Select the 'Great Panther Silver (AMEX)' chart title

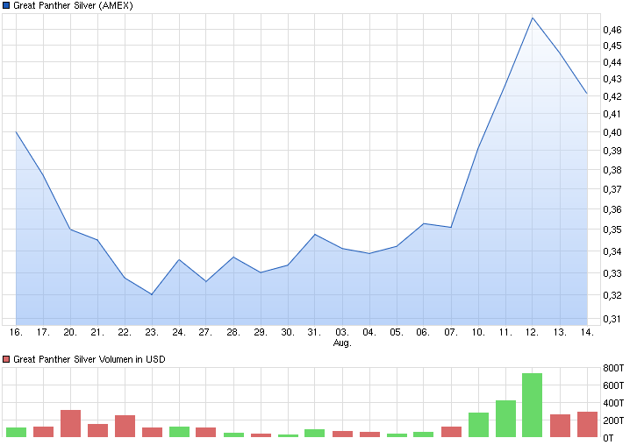73,5
